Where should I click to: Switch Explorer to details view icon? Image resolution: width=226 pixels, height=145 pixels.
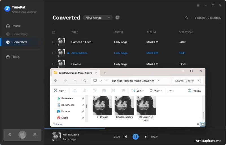point(198,124)
